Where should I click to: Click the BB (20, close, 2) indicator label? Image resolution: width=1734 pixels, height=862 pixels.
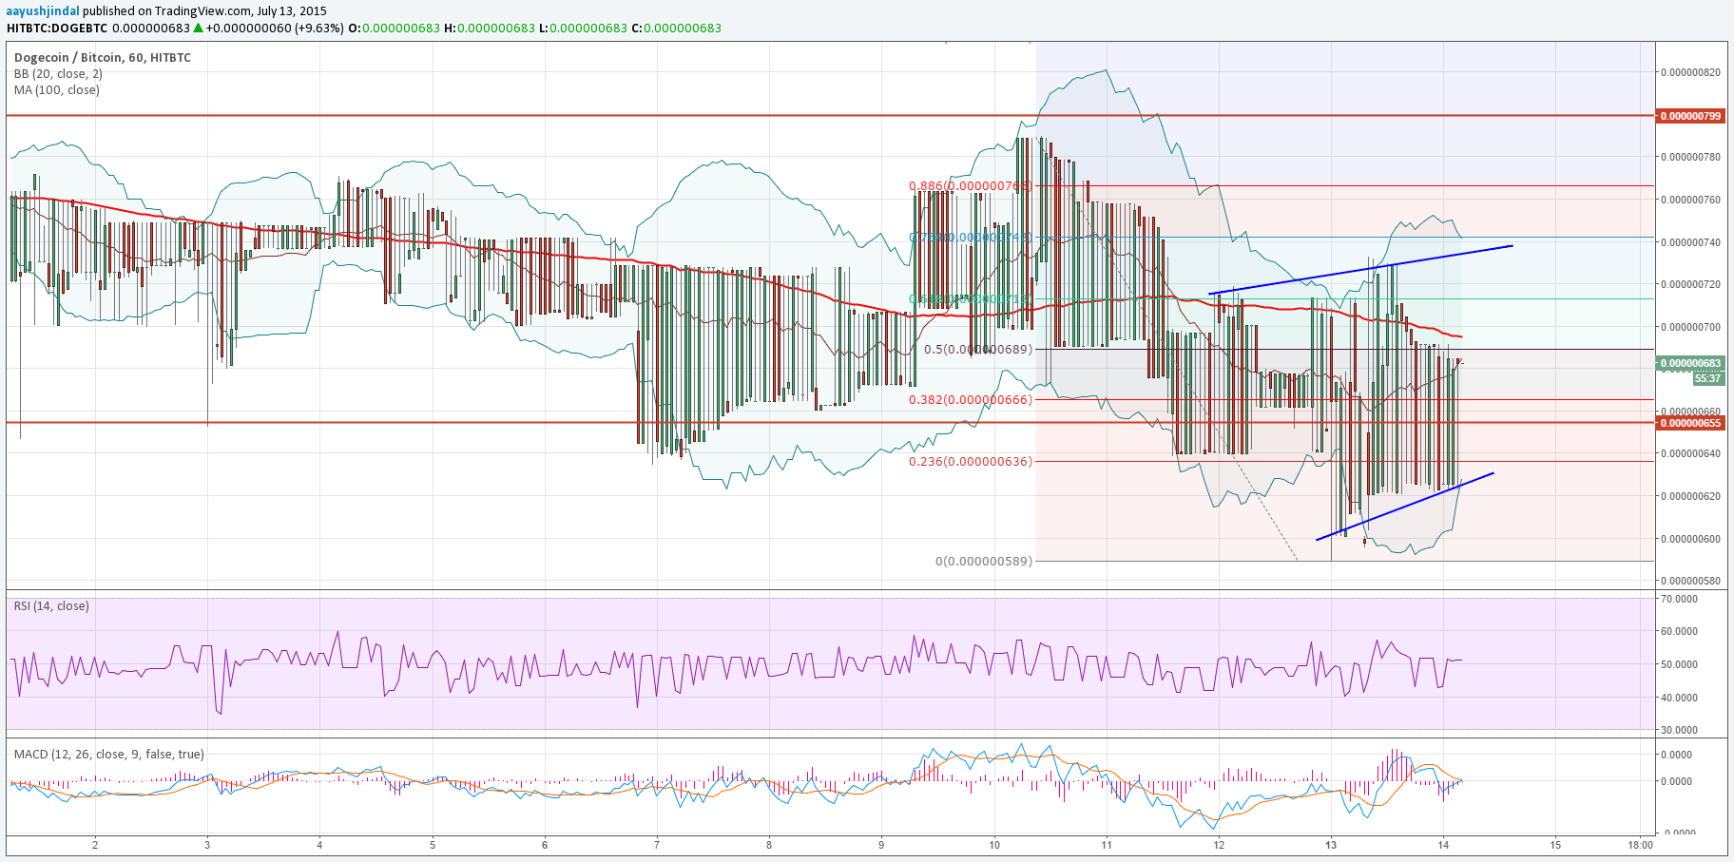pos(58,74)
